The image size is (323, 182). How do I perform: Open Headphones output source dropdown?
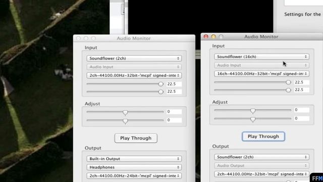pyautogui.click(x=134, y=167)
